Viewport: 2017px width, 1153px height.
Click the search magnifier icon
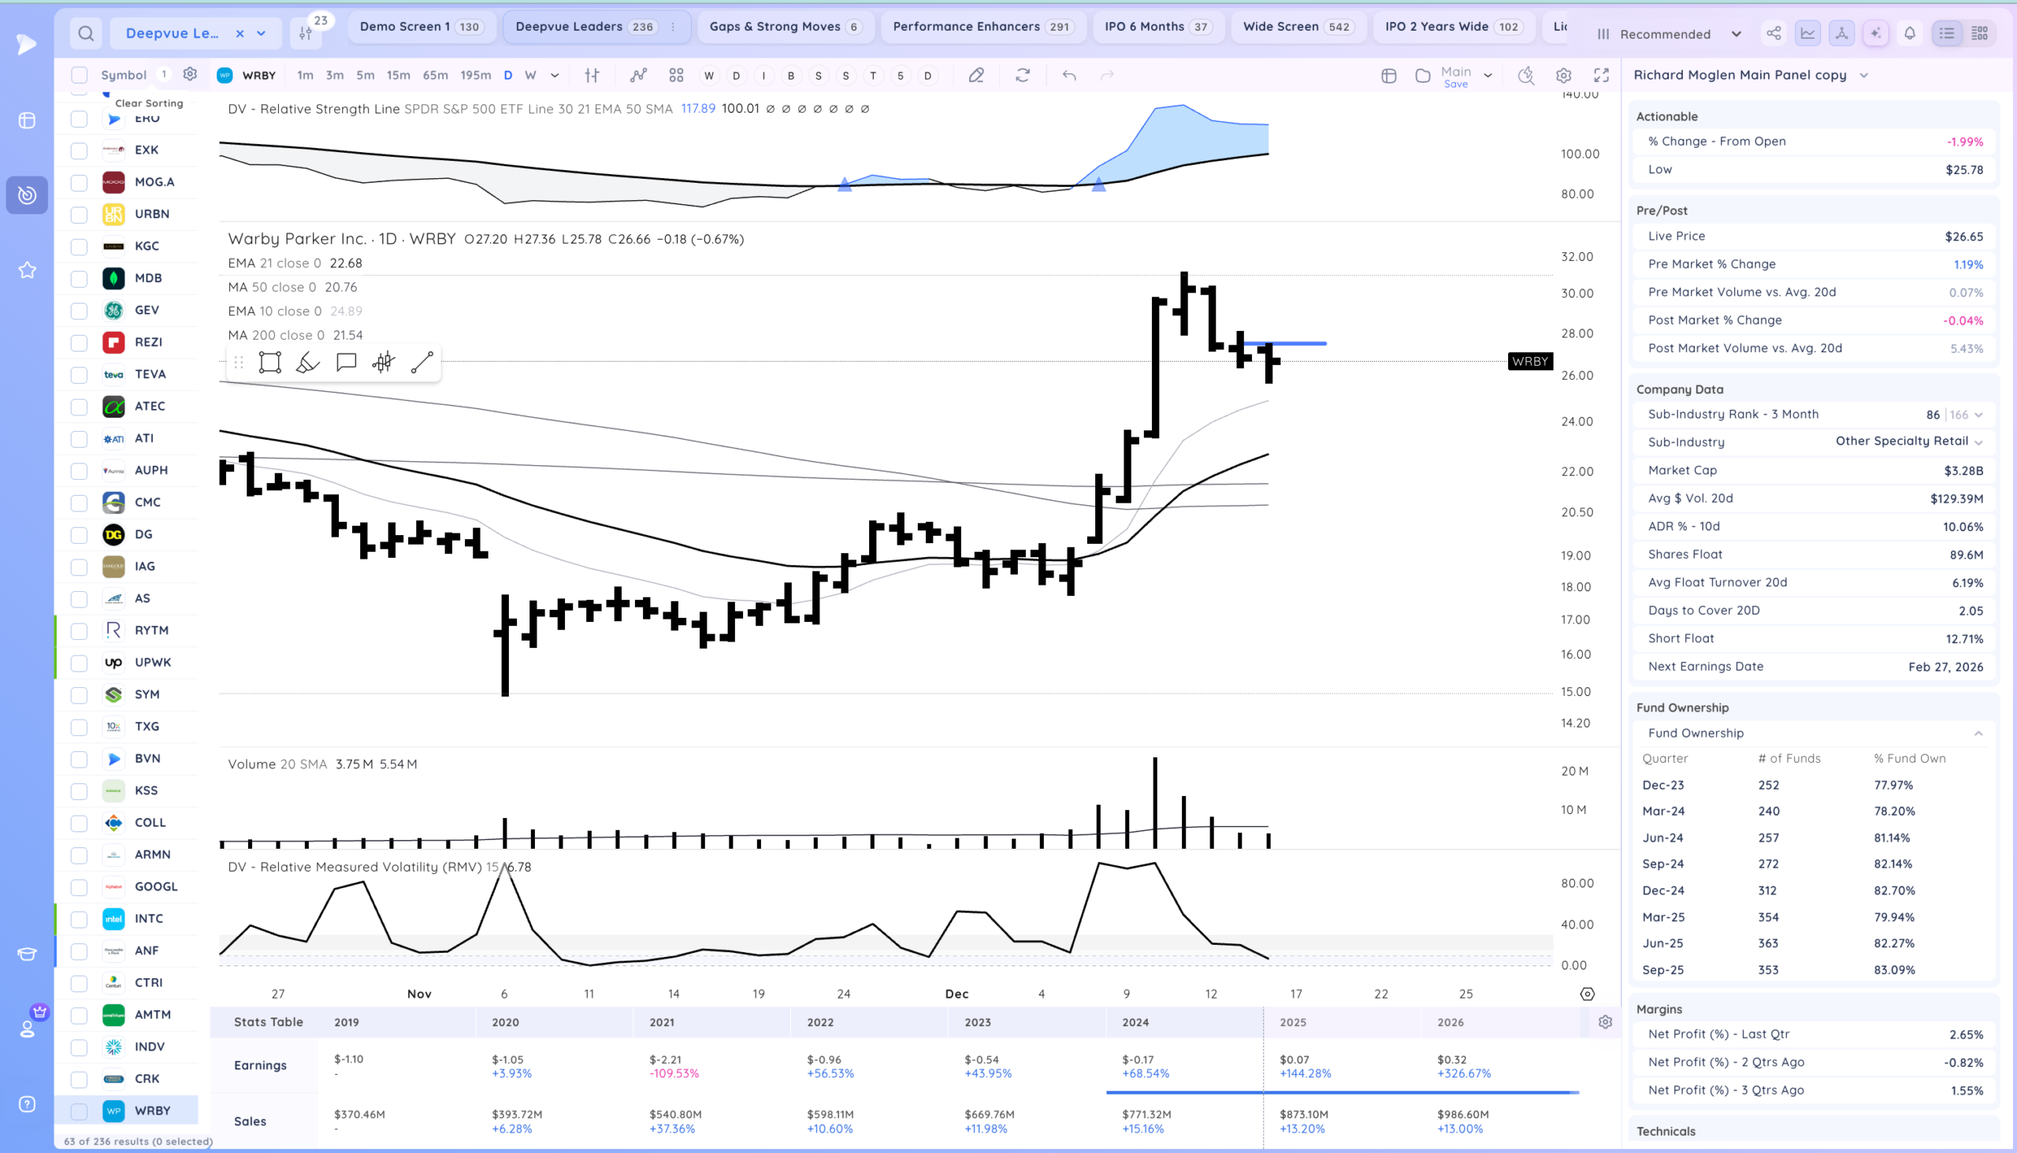click(87, 33)
